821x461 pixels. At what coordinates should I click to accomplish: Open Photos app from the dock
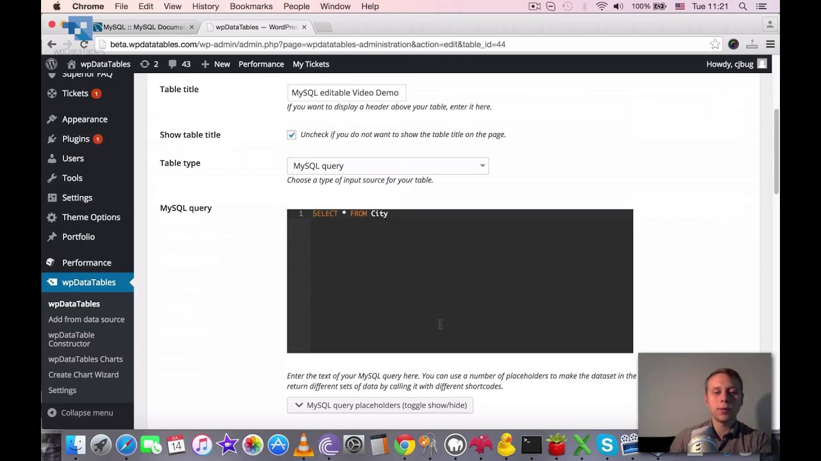pyautogui.click(x=253, y=444)
